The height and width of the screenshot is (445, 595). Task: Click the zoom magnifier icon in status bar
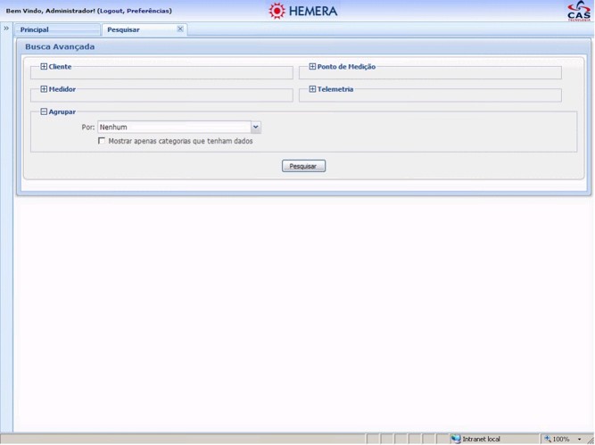(547, 439)
